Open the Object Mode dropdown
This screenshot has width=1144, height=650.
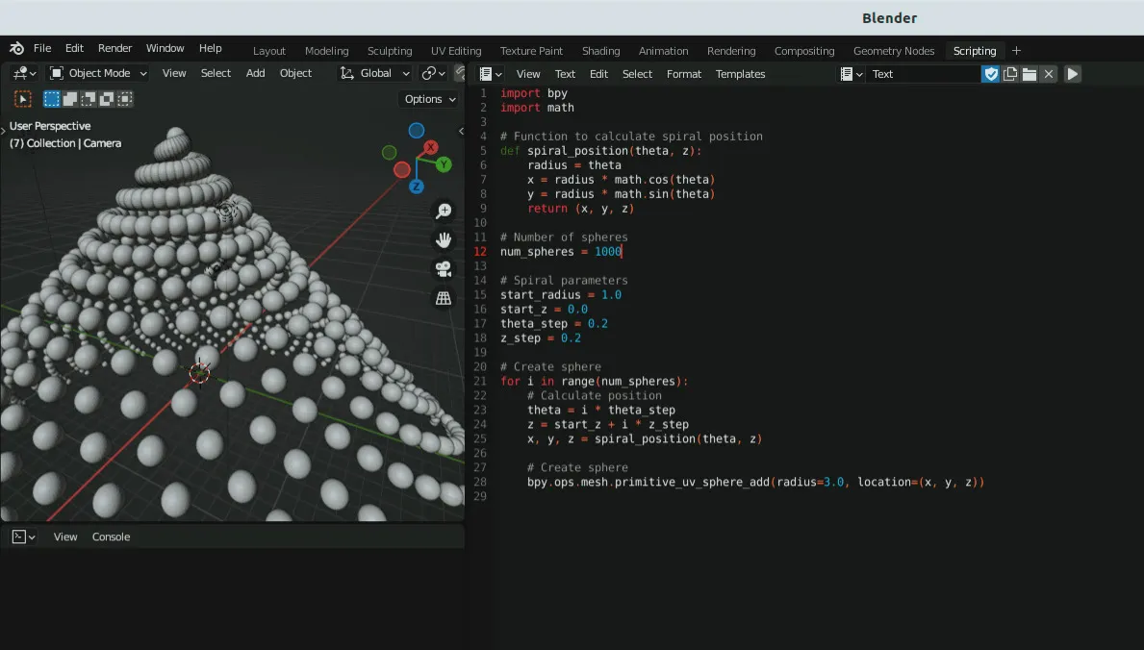click(96, 73)
